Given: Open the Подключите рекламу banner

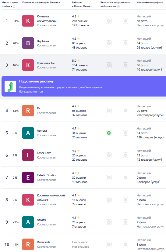Looking at the screenshot, I should tap(84, 86).
